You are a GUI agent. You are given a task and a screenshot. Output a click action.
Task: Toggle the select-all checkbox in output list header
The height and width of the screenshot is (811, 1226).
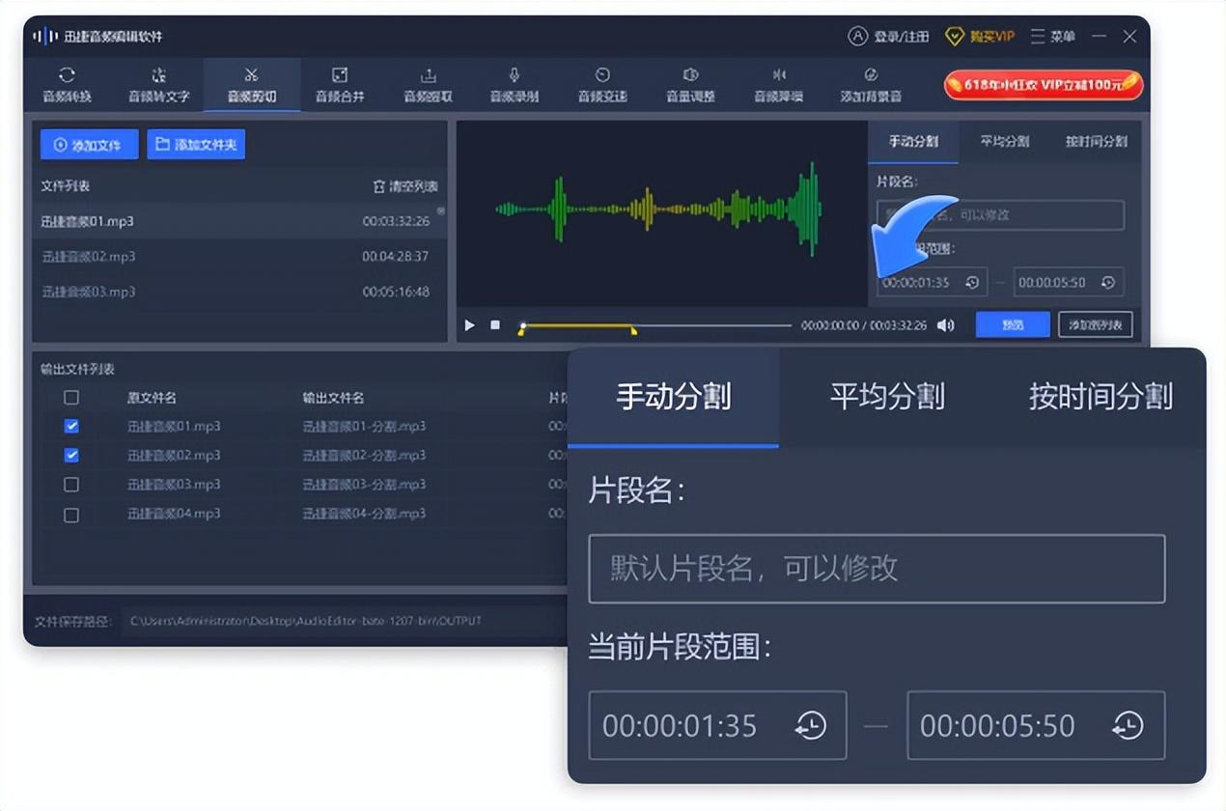coord(71,398)
